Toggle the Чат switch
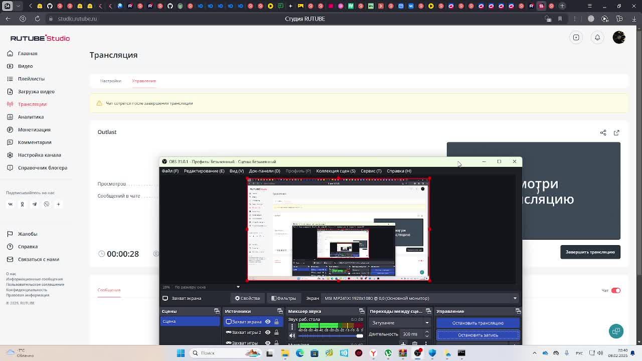The height and width of the screenshot is (361, 642). coord(616,290)
